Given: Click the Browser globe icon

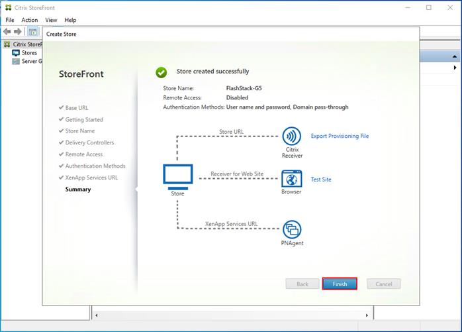Looking at the screenshot, I should pyautogui.click(x=292, y=178).
